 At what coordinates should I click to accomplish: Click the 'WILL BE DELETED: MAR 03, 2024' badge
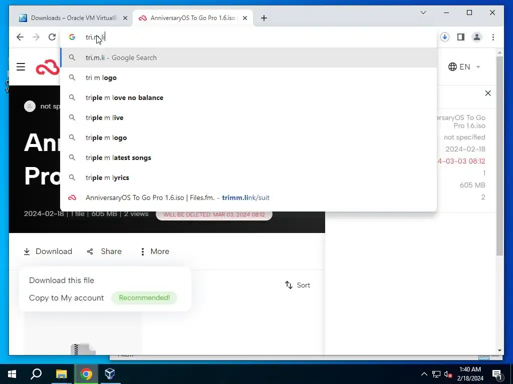point(214,214)
